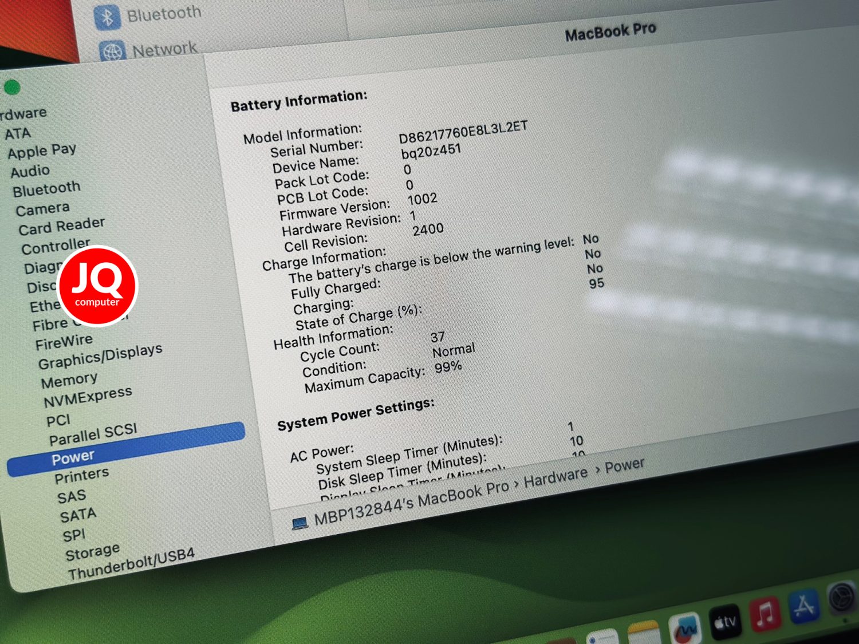Select Audio in the sidebar

(30, 171)
